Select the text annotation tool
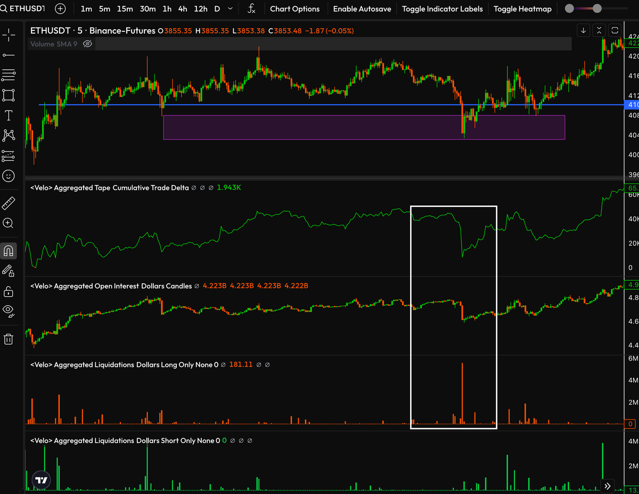 tap(9, 115)
